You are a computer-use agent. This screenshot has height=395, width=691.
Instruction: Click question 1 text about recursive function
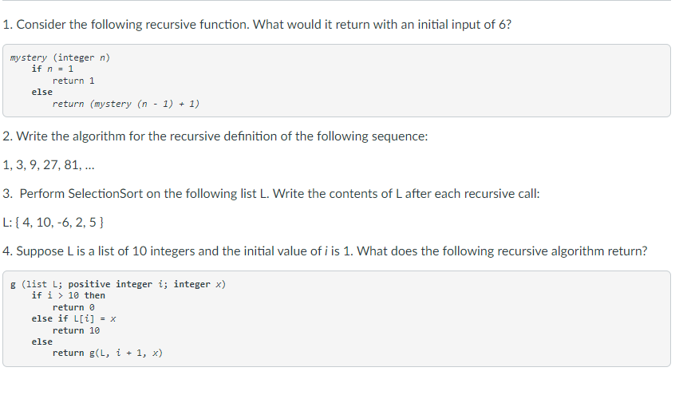click(257, 24)
